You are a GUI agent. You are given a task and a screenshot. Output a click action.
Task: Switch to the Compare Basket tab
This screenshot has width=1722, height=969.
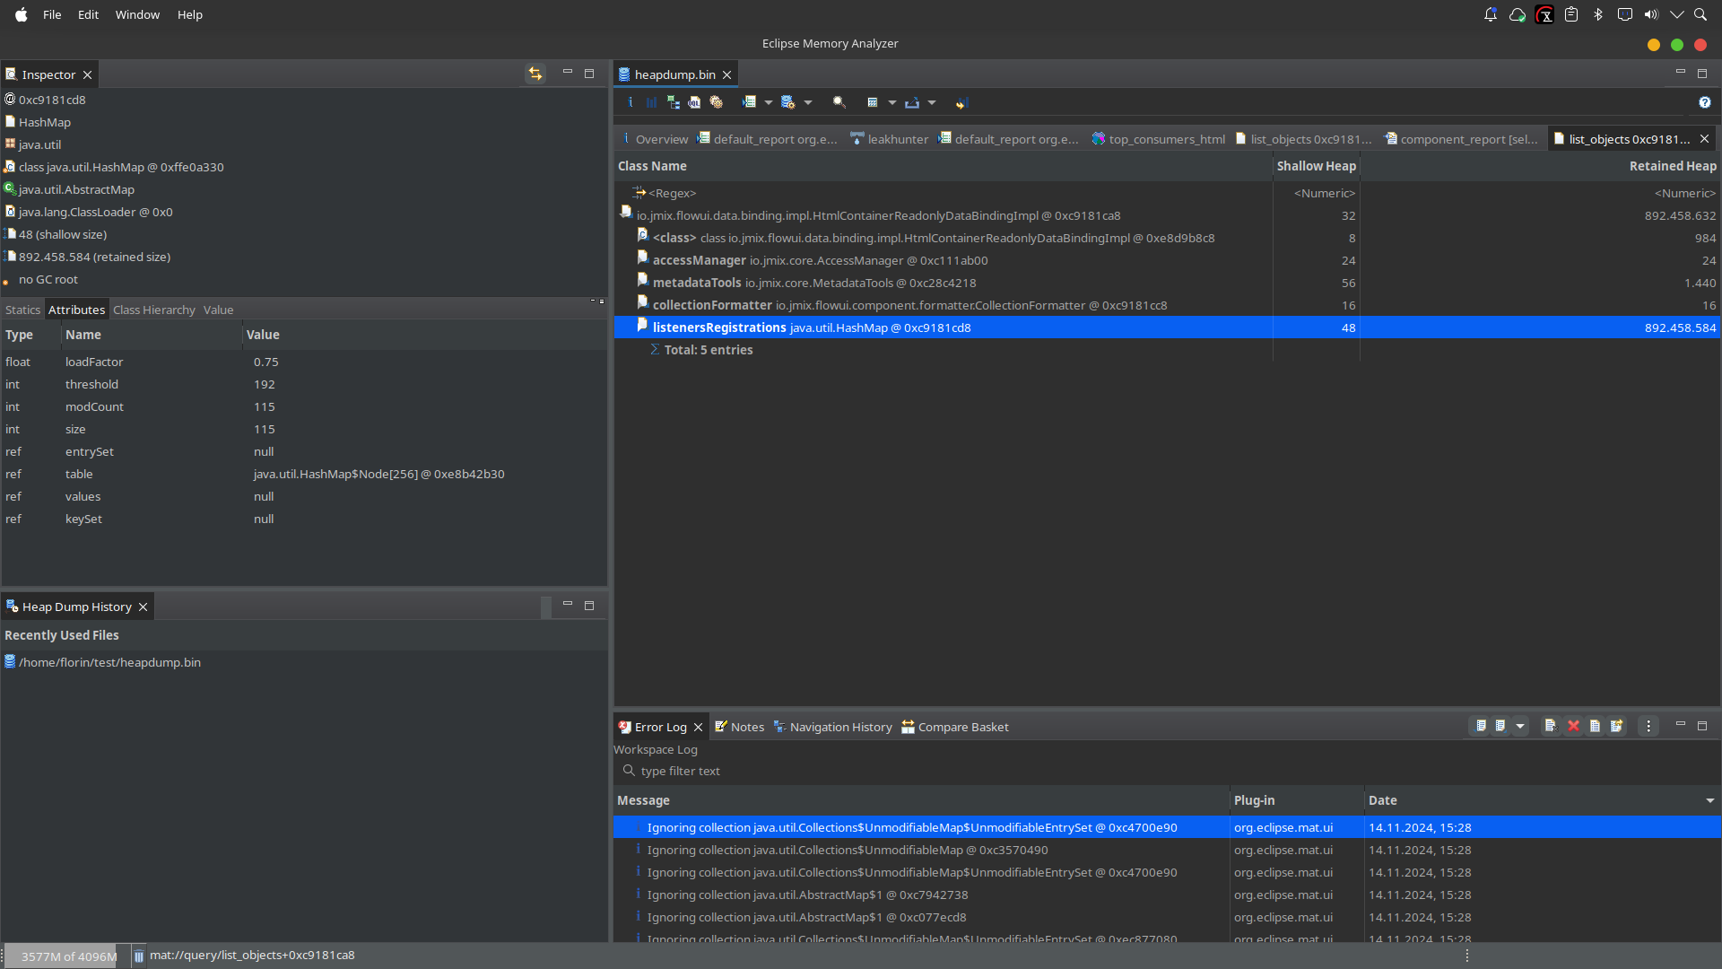(x=955, y=727)
